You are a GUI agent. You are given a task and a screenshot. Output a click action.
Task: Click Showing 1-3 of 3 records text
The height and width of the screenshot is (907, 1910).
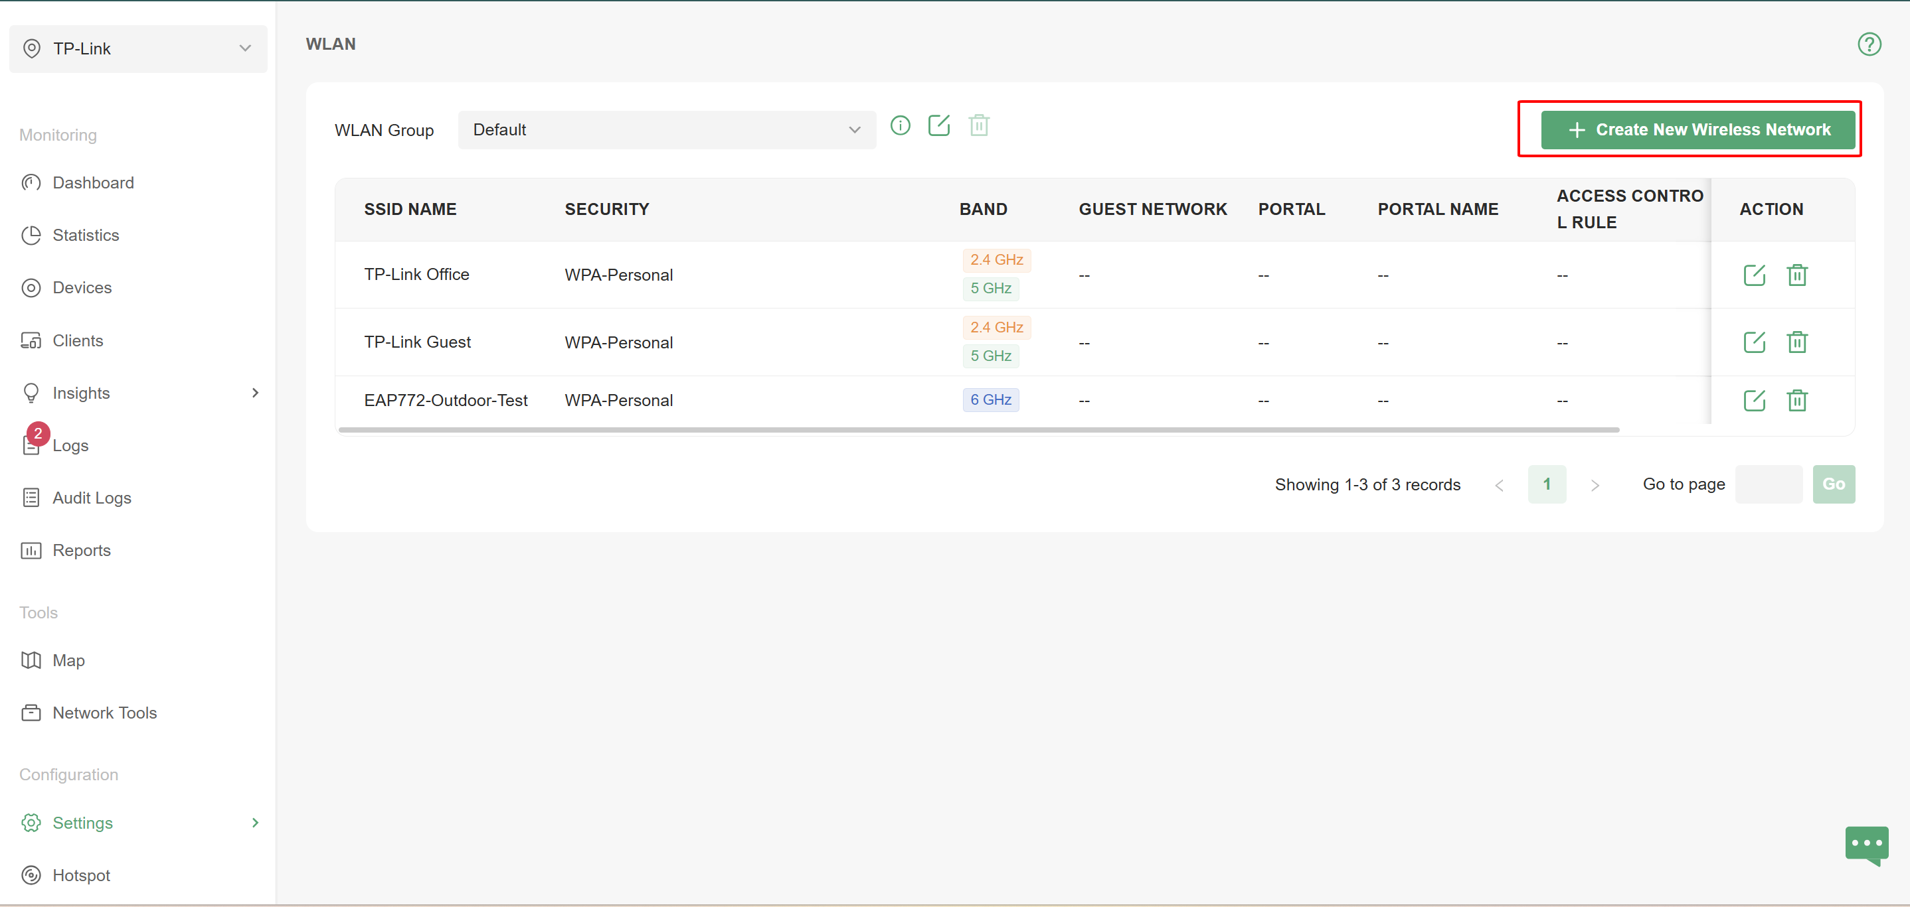pos(1367,484)
